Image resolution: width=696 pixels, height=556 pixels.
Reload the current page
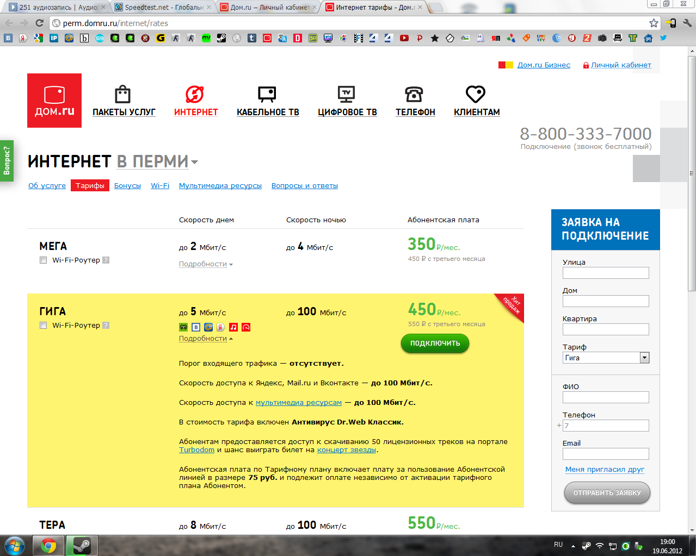39,23
